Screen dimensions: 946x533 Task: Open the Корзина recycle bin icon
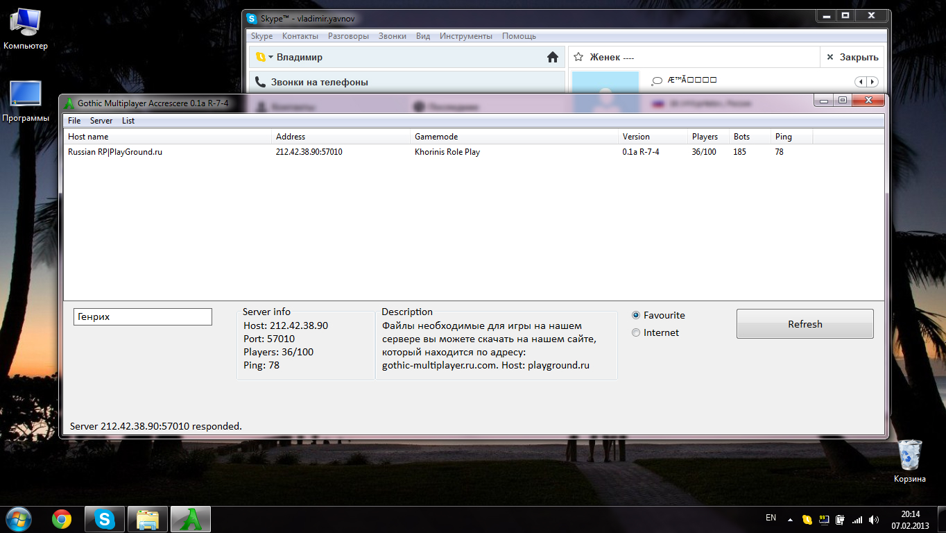(909, 461)
